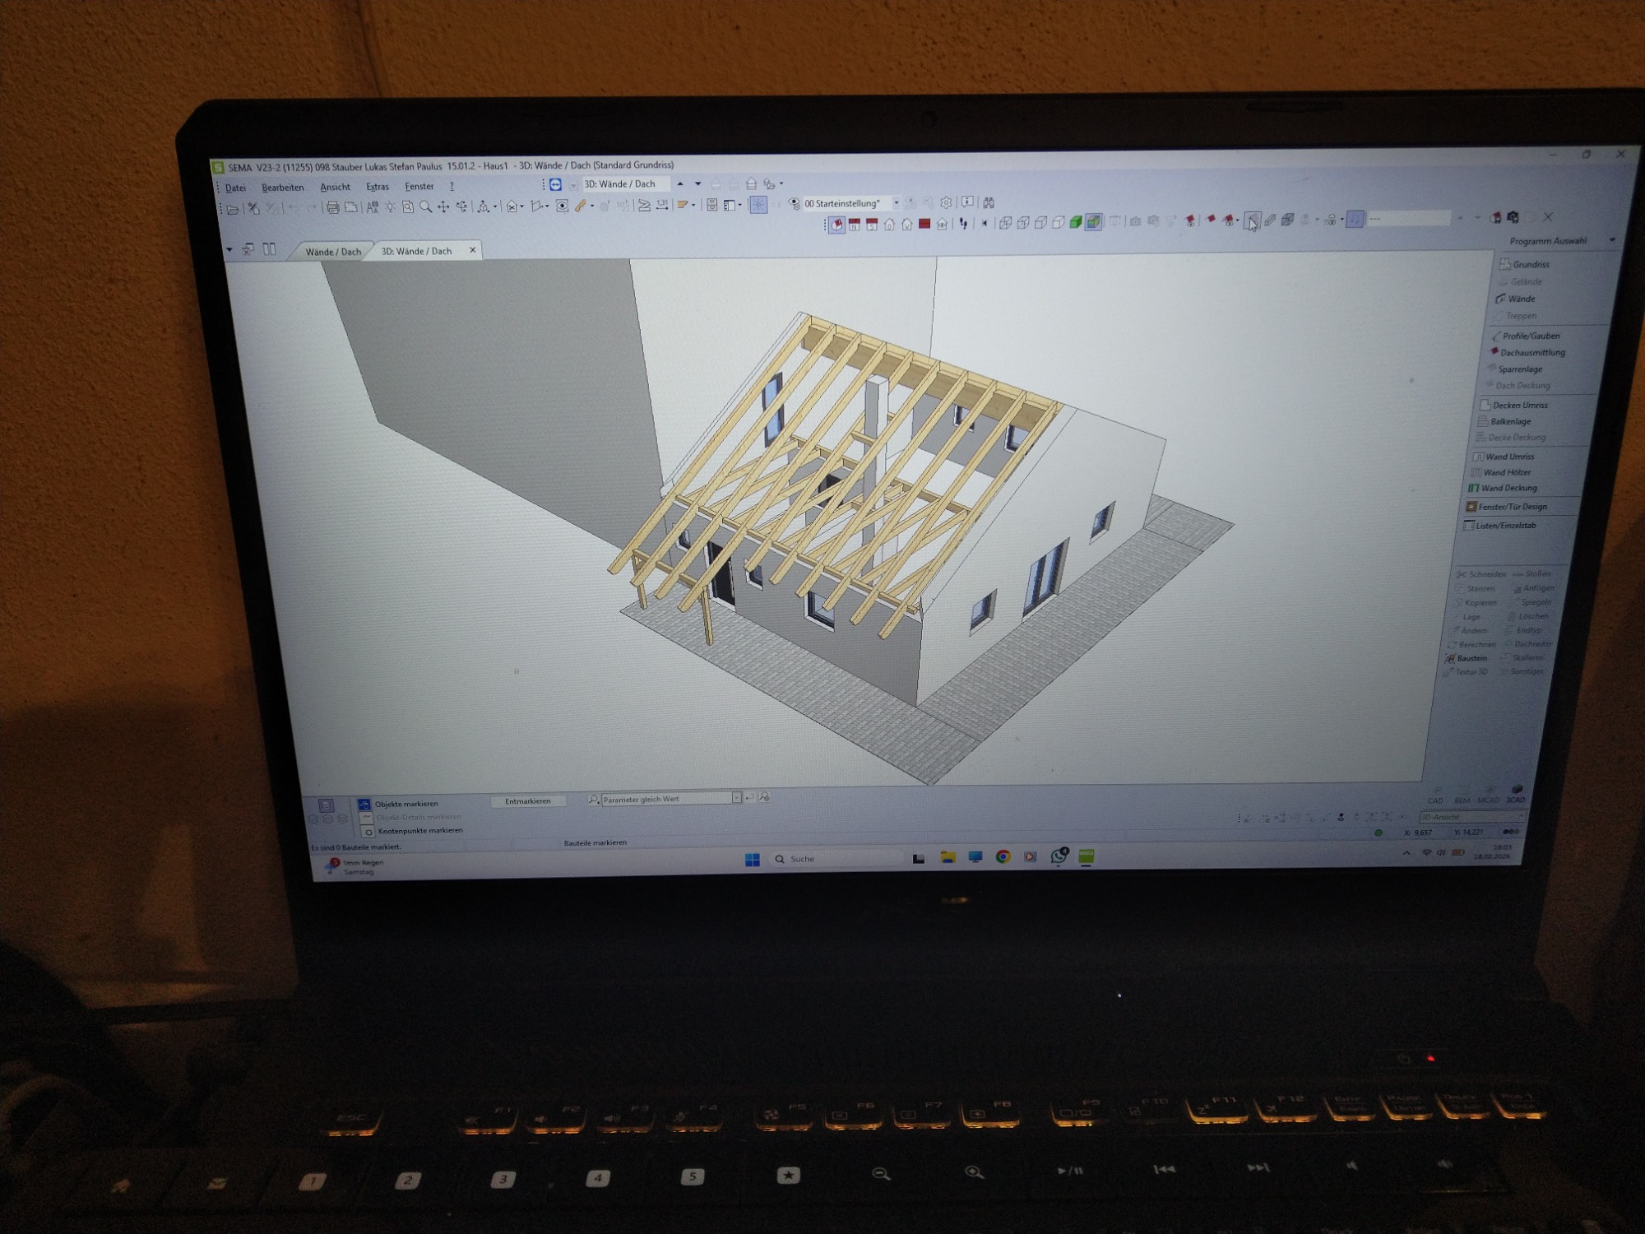The image size is (1645, 1234).
Task: Open the Ansicht menu
Action: (x=335, y=188)
